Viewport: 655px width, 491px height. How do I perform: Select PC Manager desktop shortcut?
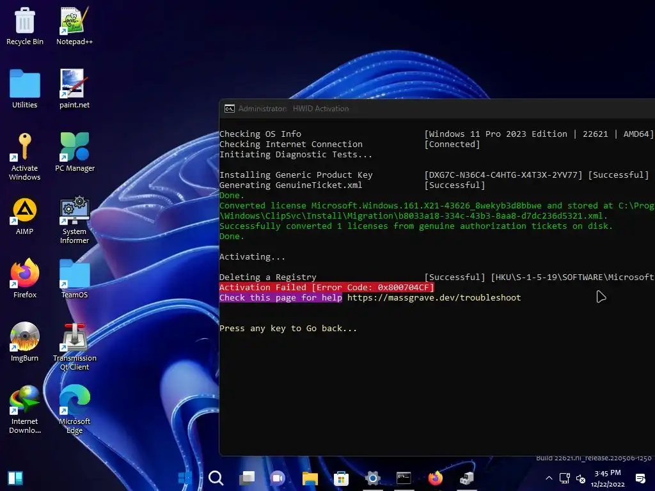coord(74,152)
